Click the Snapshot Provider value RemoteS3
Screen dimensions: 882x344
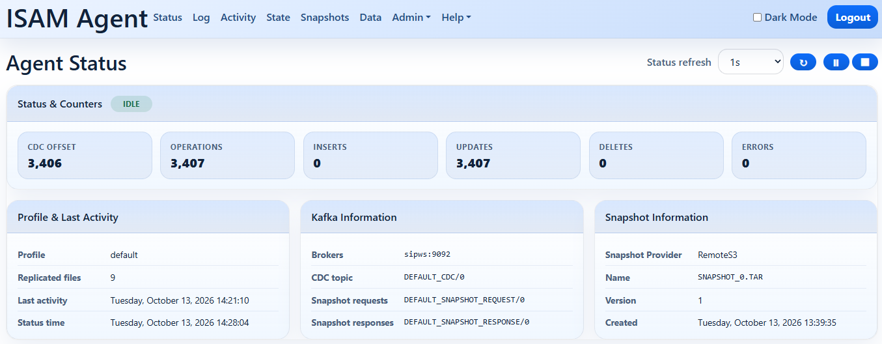pos(717,255)
